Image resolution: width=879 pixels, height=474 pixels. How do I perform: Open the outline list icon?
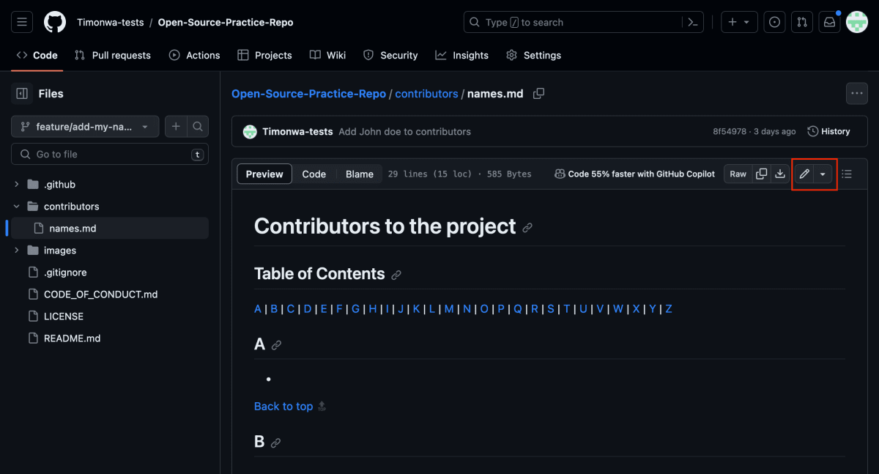[847, 174]
